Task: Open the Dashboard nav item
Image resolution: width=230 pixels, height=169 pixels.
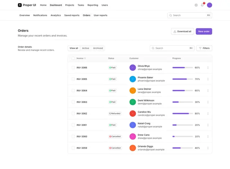Action: coord(56,5)
